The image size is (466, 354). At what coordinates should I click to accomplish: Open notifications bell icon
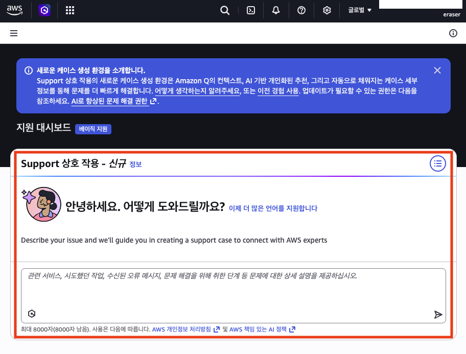pos(276,10)
